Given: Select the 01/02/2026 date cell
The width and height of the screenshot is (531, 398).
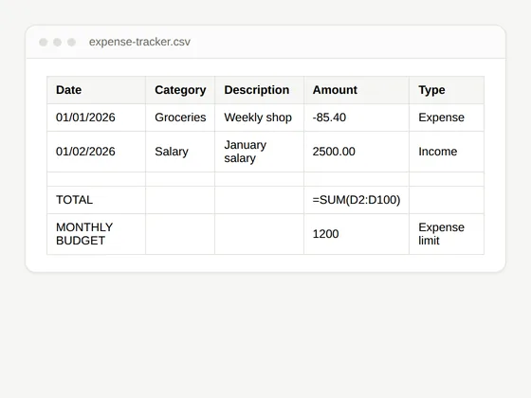Looking at the screenshot, I should coord(97,152).
